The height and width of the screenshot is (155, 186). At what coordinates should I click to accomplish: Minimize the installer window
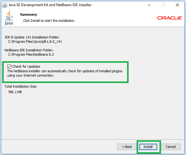coord(149,5)
